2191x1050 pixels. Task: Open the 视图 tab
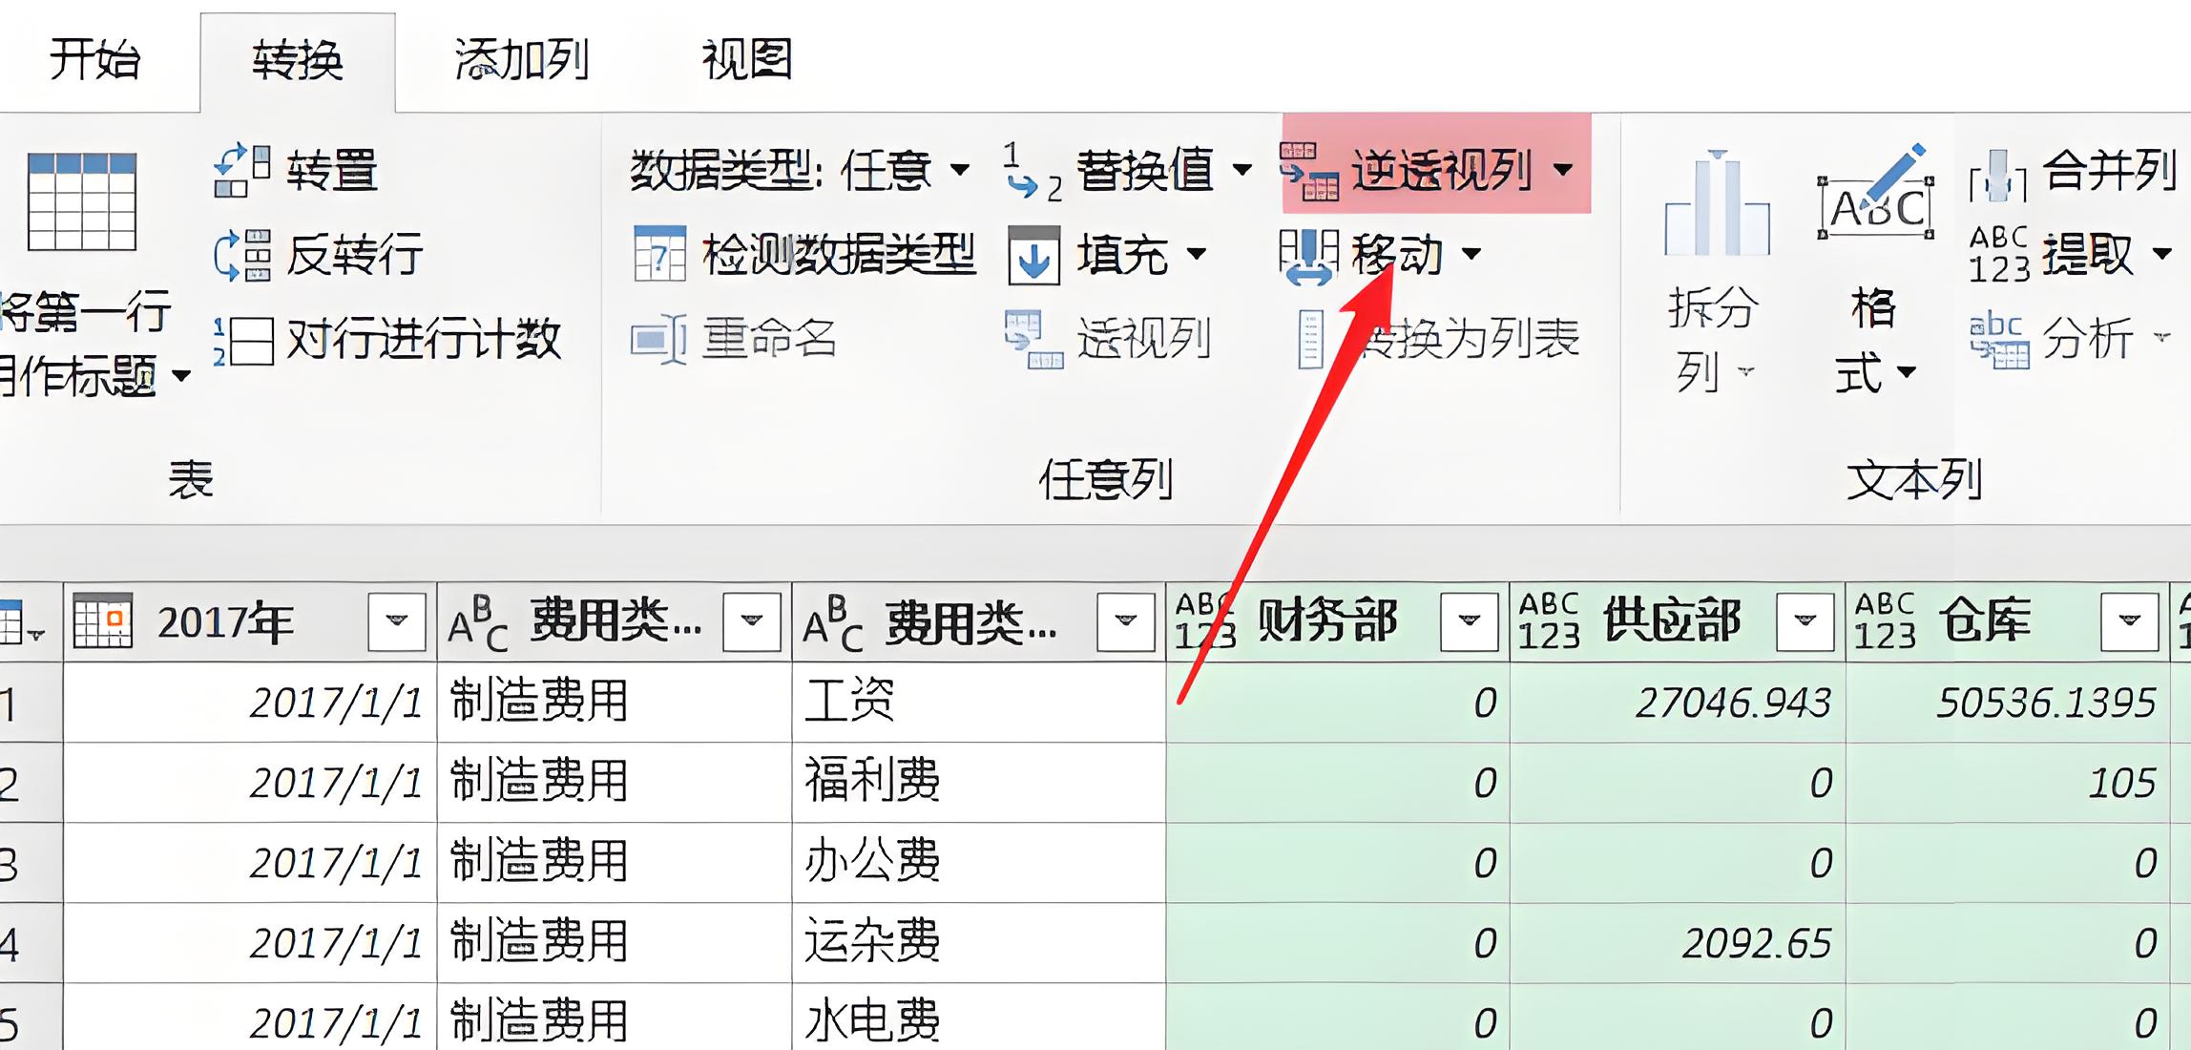[x=747, y=59]
